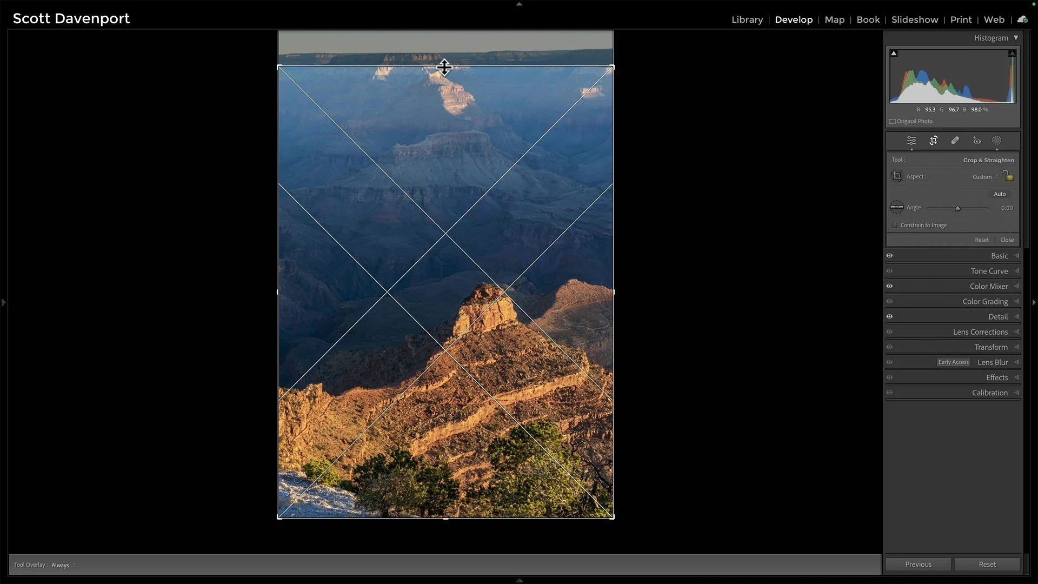The width and height of the screenshot is (1038, 584).
Task: Toggle the shadow clipping triangle on the histogram
Action: point(894,52)
